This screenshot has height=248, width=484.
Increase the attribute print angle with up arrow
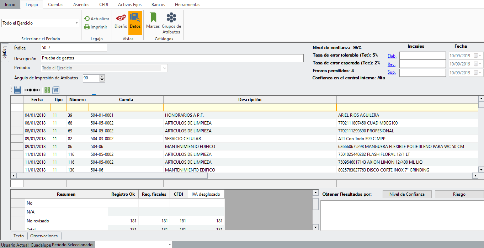coord(102,76)
